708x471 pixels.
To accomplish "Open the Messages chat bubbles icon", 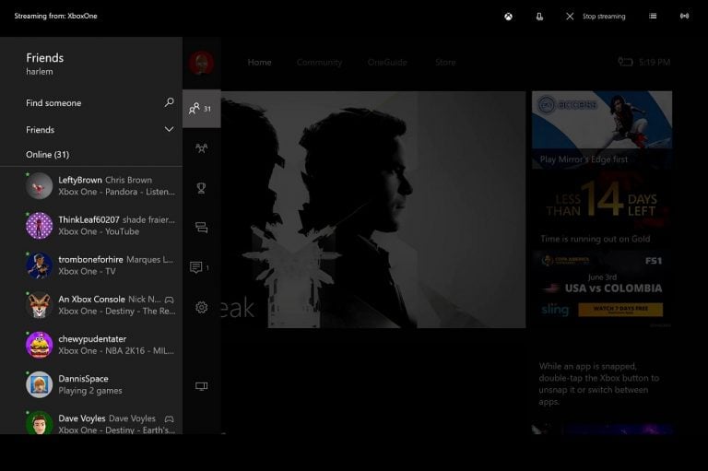I will tap(201, 228).
